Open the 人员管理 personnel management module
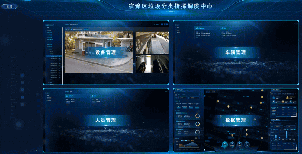 tap(105, 120)
